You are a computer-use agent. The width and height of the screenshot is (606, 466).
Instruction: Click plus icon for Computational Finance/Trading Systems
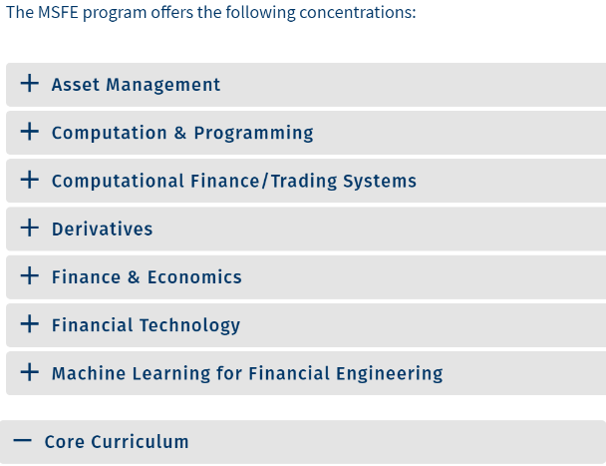(30, 180)
